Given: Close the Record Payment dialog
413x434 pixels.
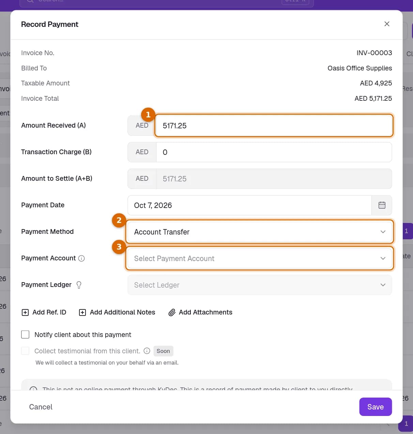Looking at the screenshot, I should (x=387, y=24).
